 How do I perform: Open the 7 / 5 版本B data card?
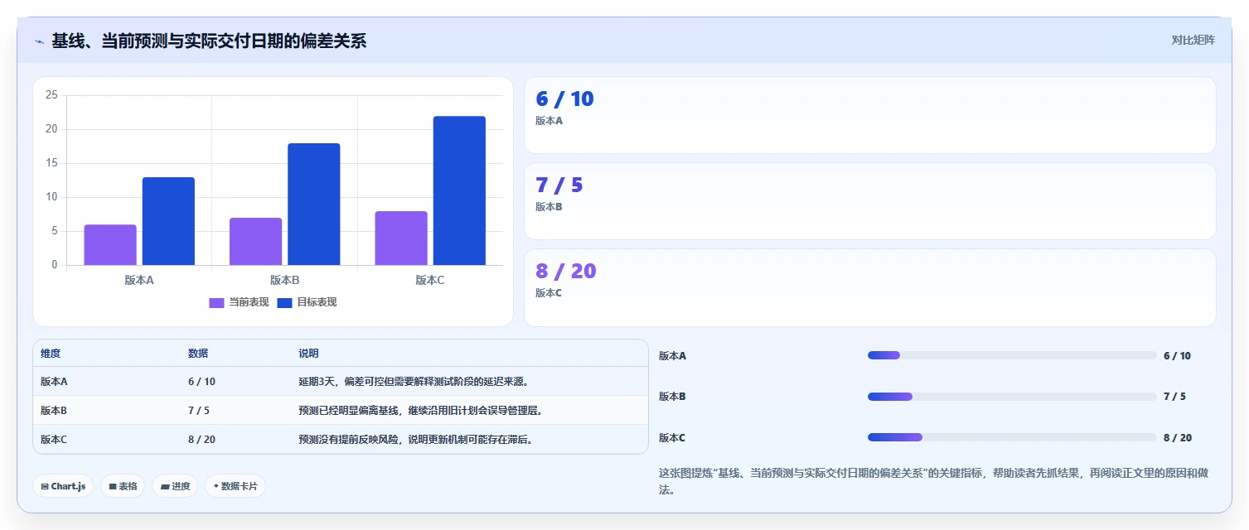click(870, 201)
